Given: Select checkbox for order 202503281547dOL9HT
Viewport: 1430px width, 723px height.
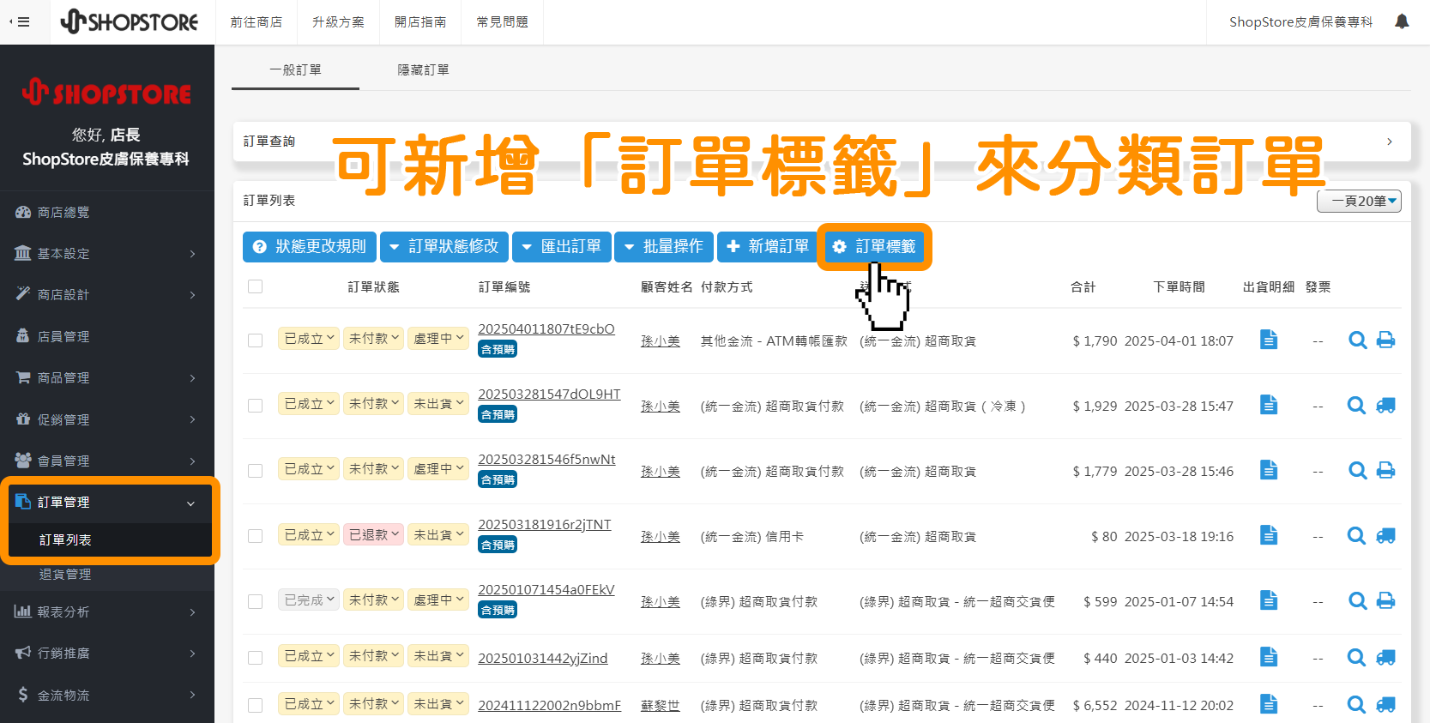Looking at the screenshot, I should coord(255,406).
